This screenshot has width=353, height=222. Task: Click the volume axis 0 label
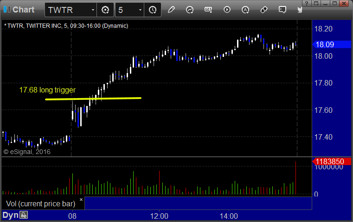(316, 194)
